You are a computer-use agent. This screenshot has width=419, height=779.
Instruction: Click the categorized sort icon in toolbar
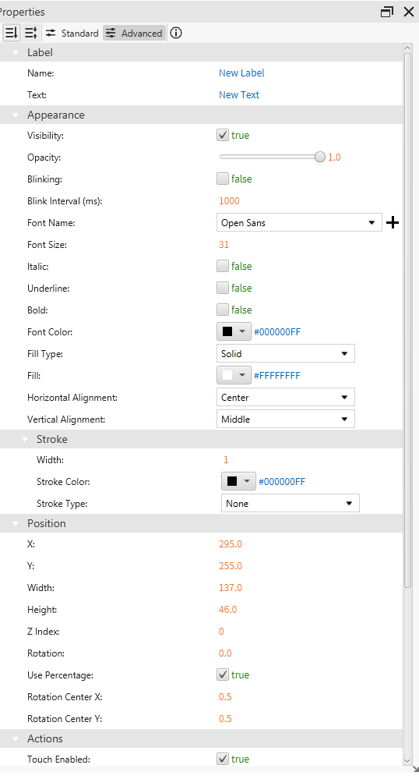[11, 33]
